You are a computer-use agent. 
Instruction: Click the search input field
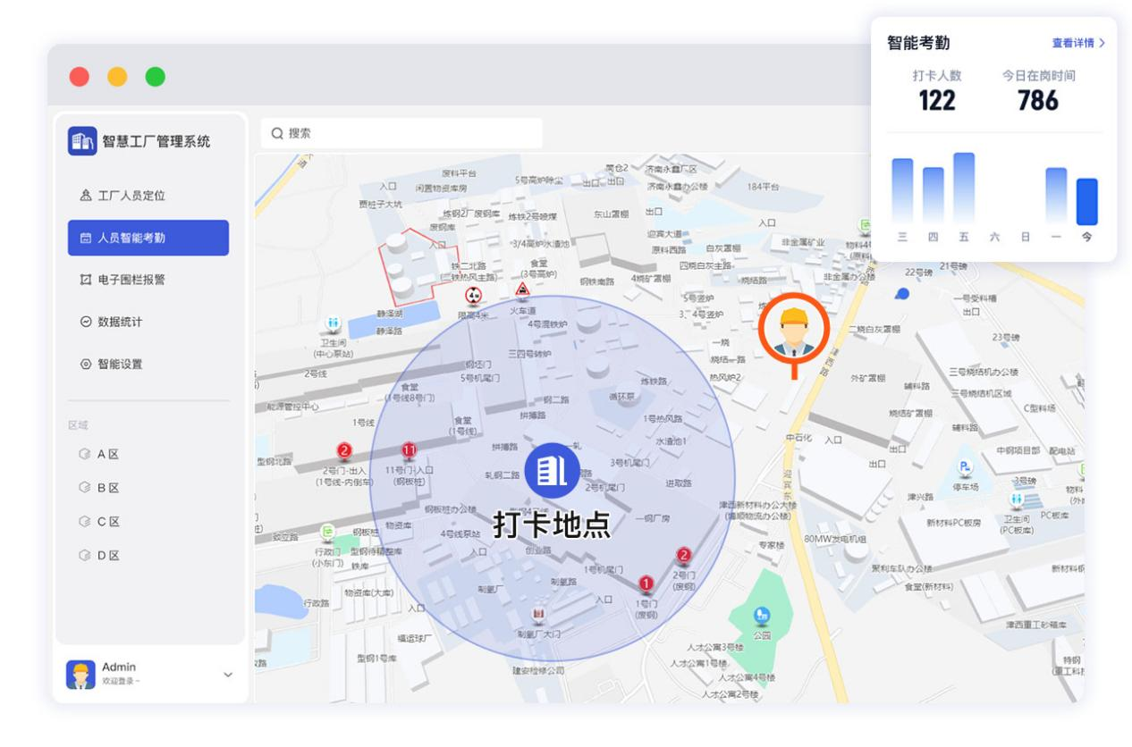(401, 133)
